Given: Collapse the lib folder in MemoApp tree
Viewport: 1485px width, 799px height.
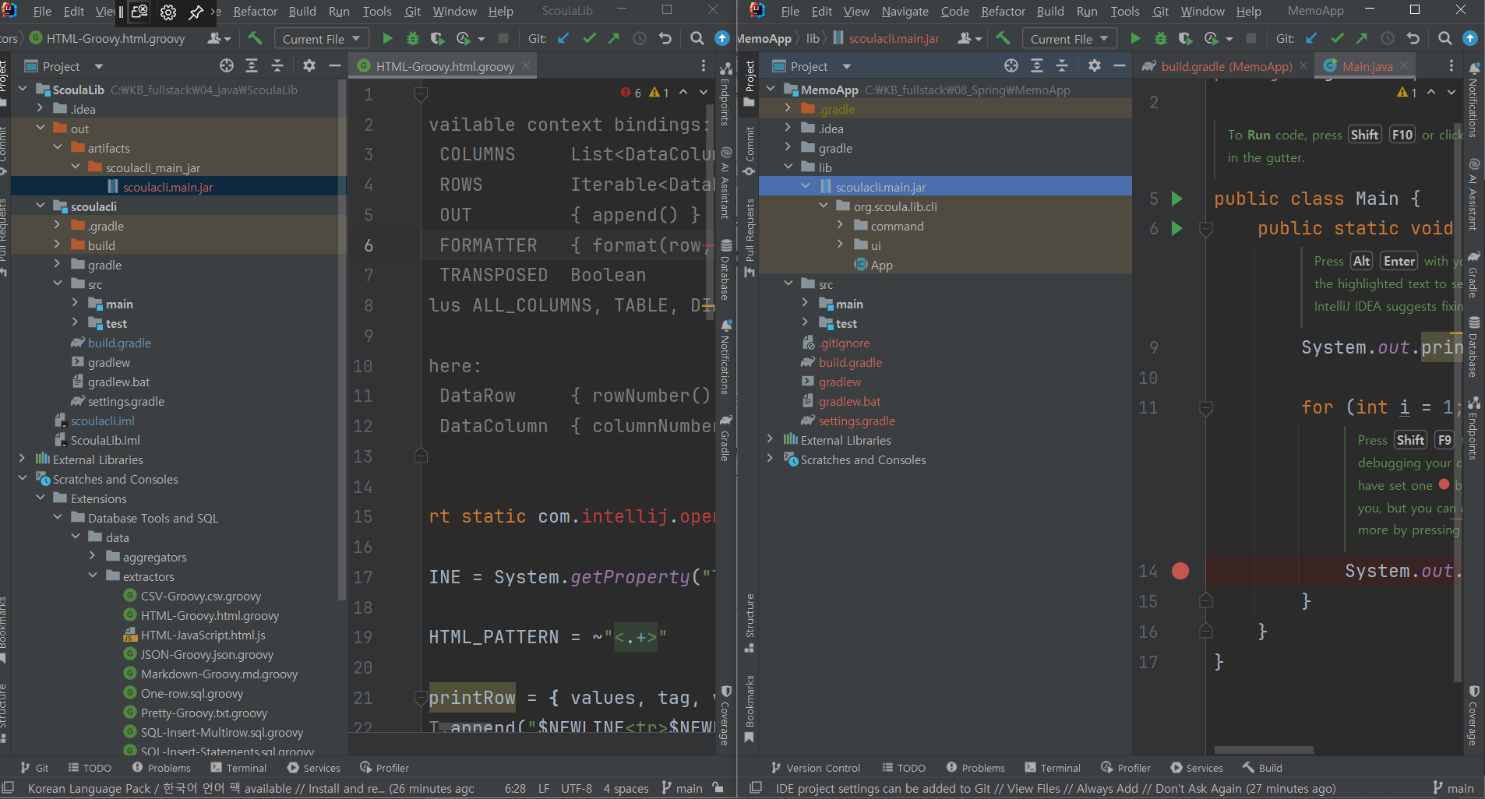Looking at the screenshot, I should [788, 167].
